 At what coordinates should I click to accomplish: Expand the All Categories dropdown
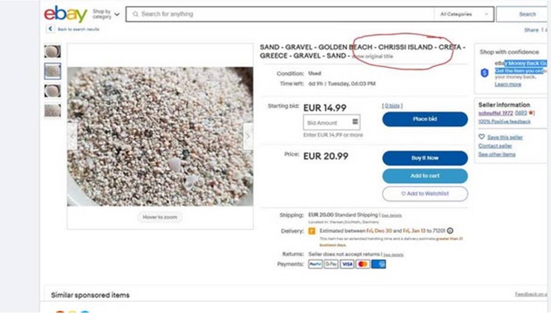click(x=464, y=14)
